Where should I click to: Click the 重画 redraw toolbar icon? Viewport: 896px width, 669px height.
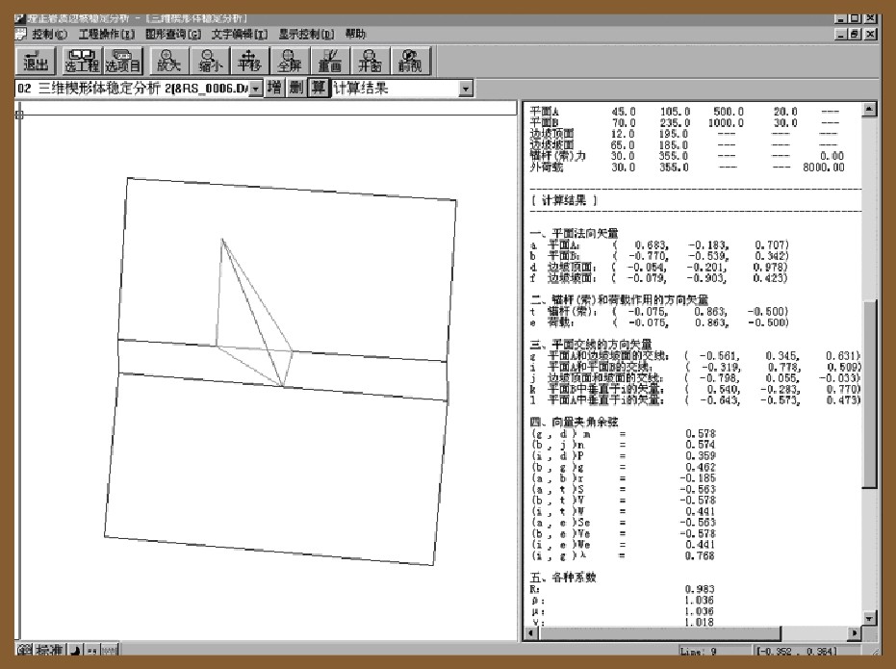click(x=330, y=62)
